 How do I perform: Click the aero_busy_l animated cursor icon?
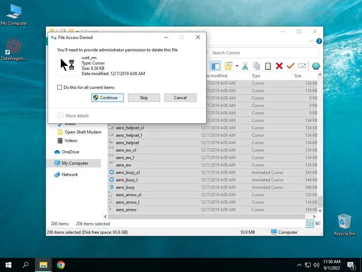click(x=111, y=180)
